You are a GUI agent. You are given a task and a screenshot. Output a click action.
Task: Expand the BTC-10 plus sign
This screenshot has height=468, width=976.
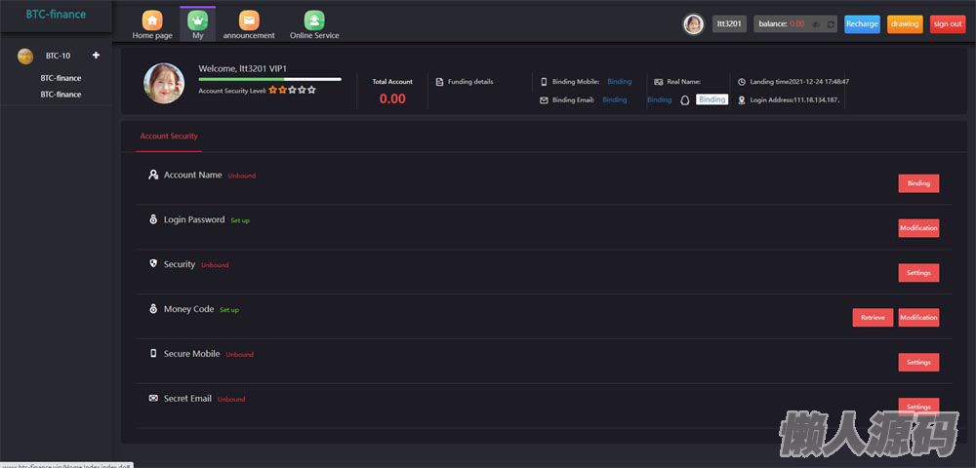click(96, 56)
